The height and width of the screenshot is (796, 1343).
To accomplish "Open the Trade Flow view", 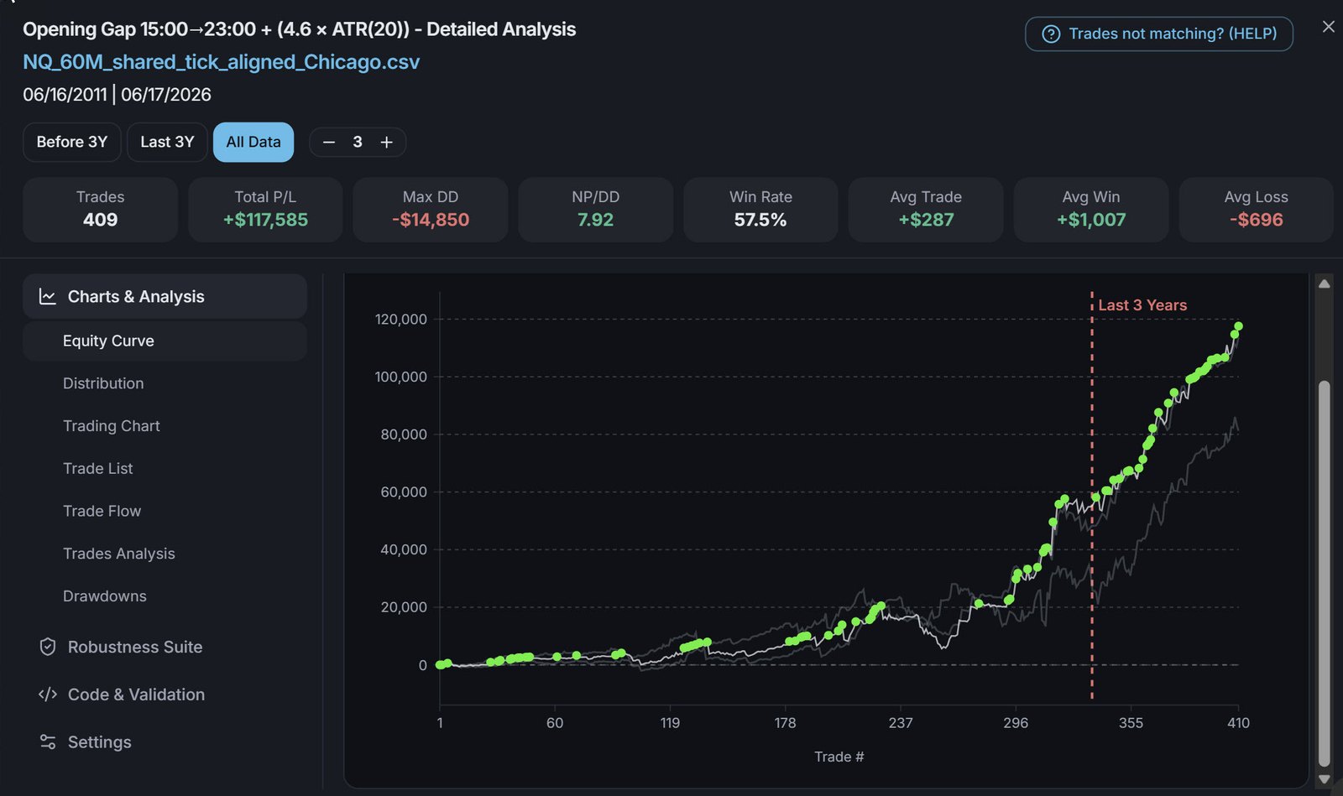I will 165,511.
